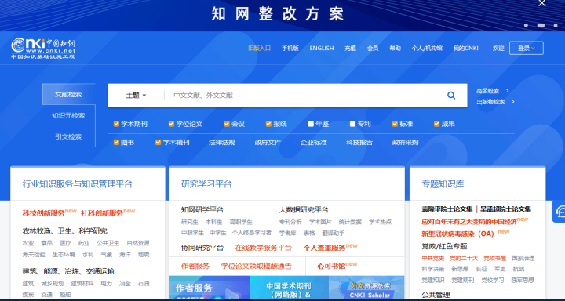
Task: Click the CNKI logo
Action: click(x=43, y=49)
